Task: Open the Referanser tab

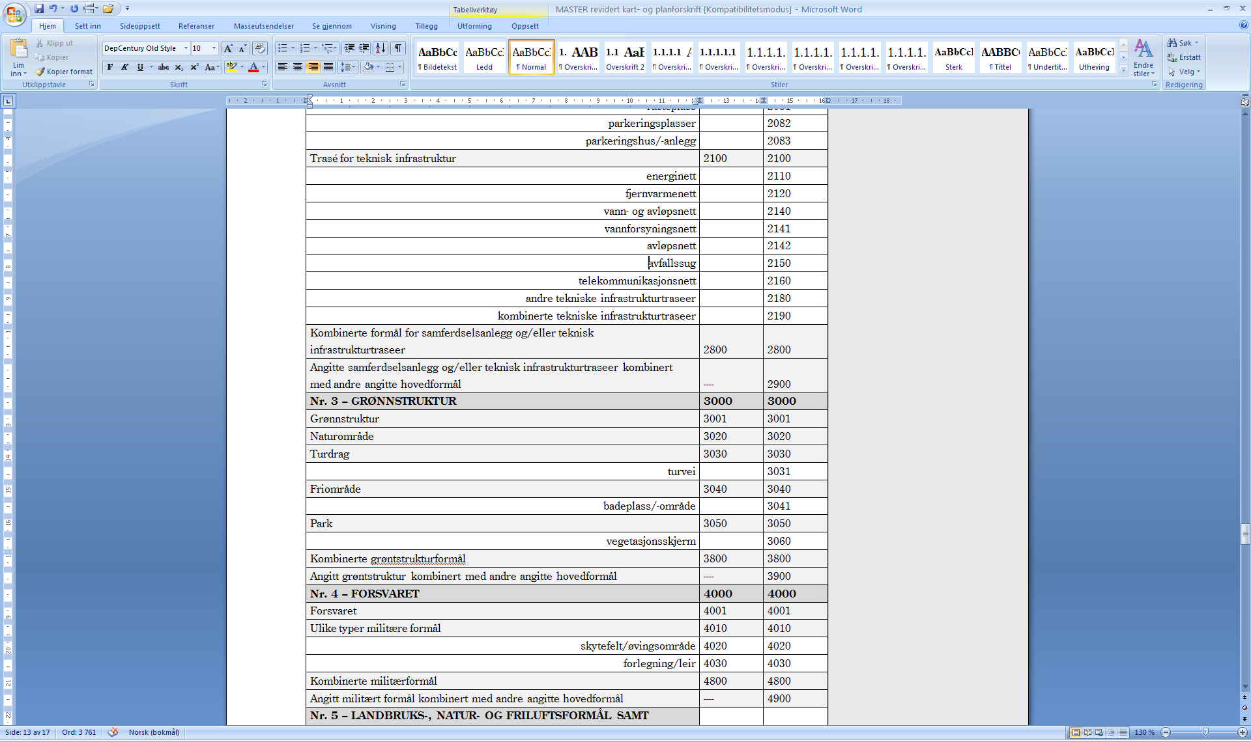Action: point(197,26)
